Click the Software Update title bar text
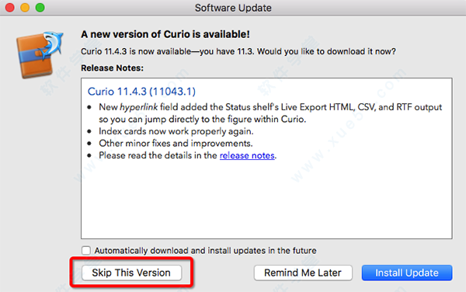Image resolution: width=466 pixels, height=292 pixels. point(233,8)
